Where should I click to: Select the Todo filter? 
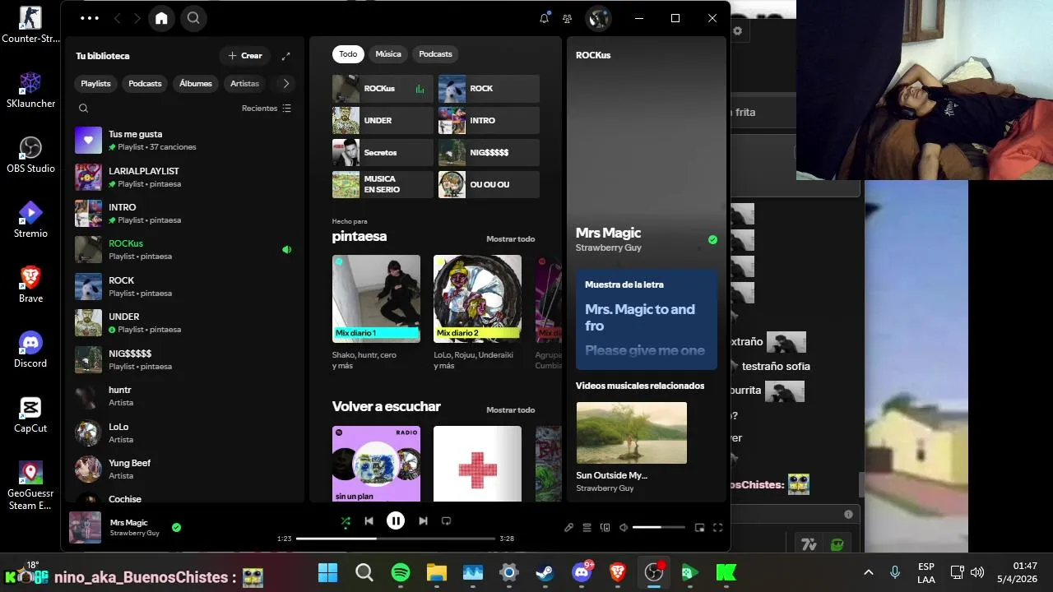pos(348,54)
